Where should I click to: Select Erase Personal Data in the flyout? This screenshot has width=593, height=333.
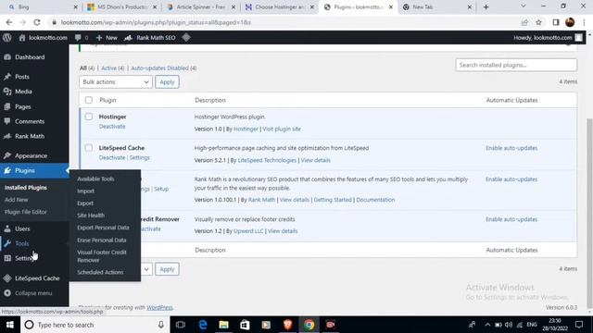pyautogui.click(x=102, y=240)
